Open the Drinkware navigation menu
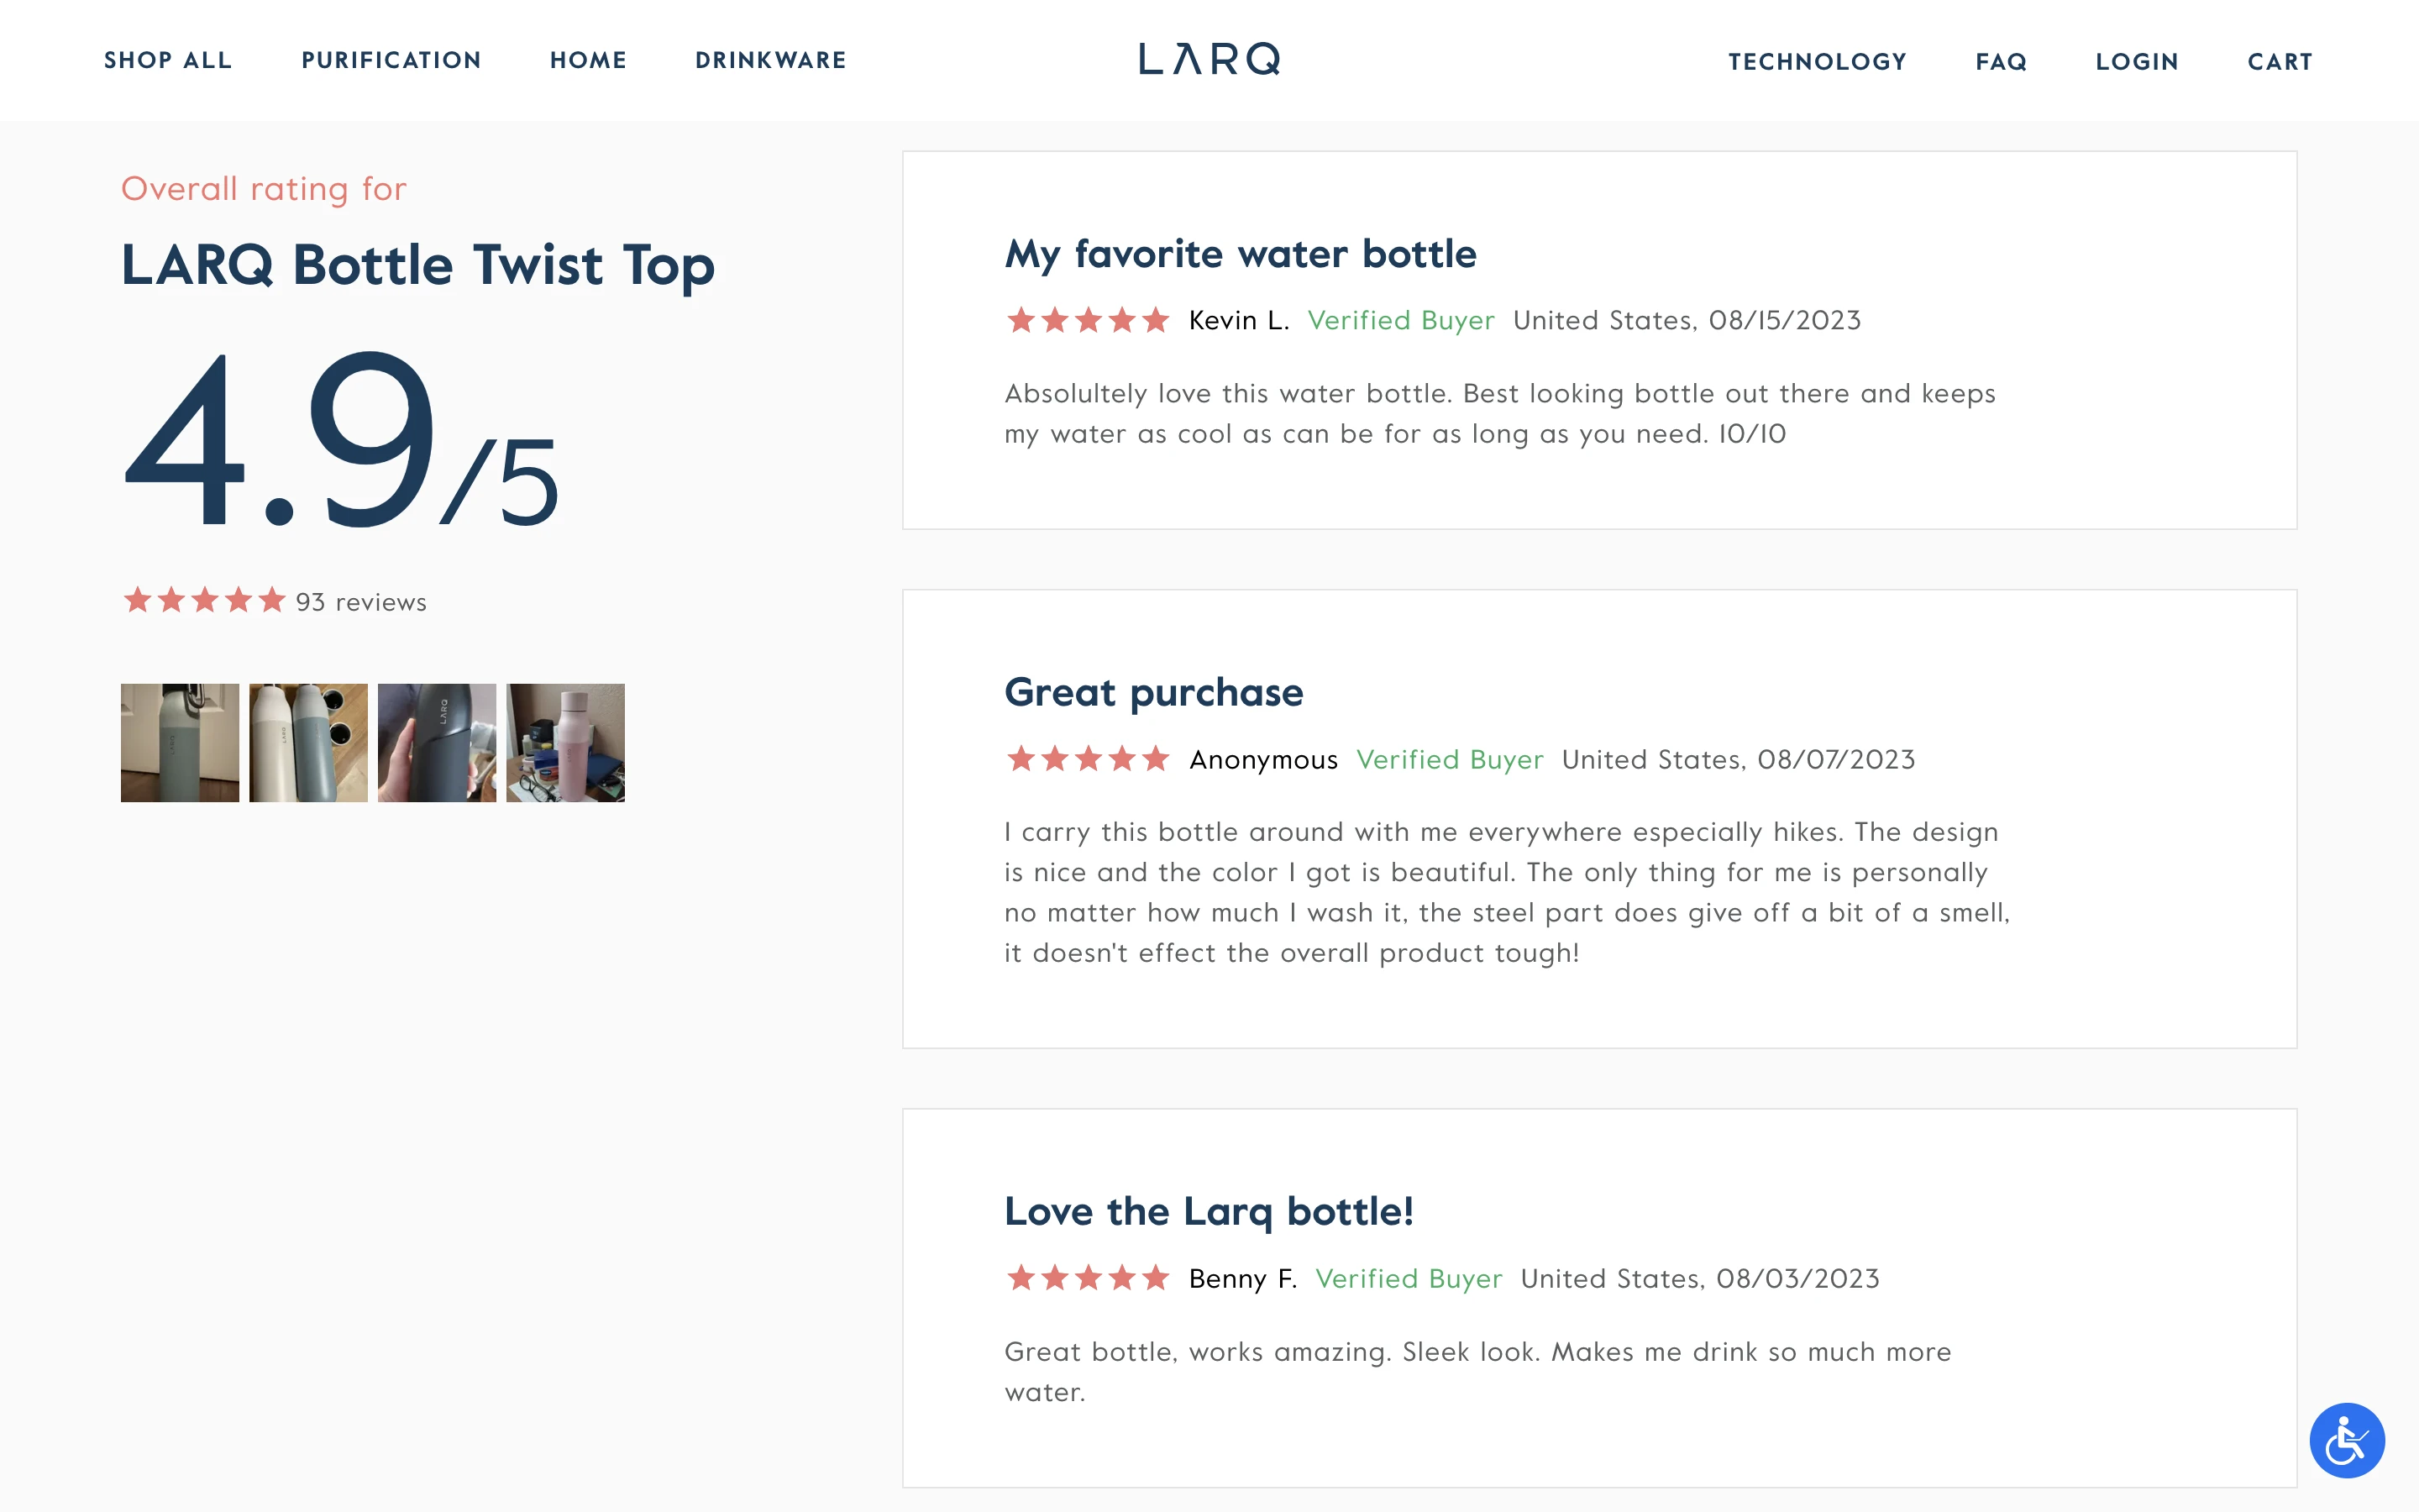Viewport: 2419px width, 1512px height. 771,61
